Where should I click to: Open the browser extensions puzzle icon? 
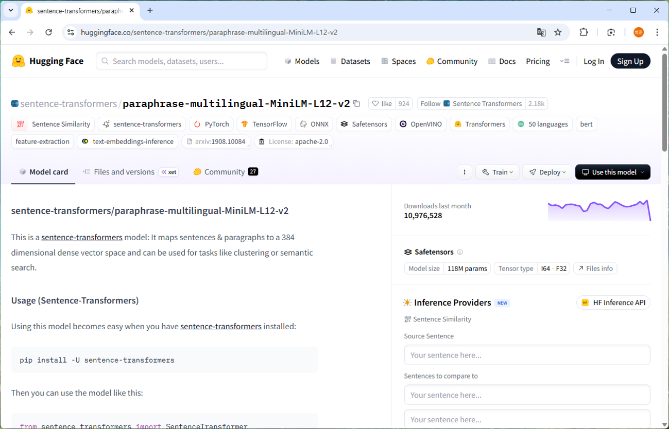tap(584, 32)
